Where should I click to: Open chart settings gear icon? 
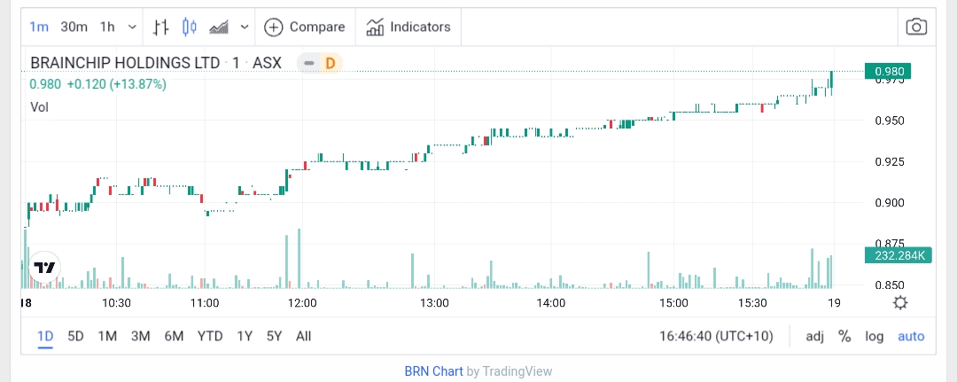899,302
